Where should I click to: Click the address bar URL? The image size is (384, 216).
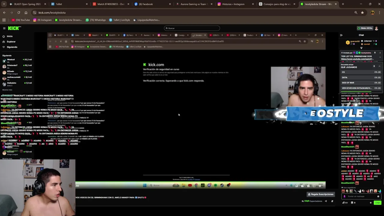pos(52,13)
